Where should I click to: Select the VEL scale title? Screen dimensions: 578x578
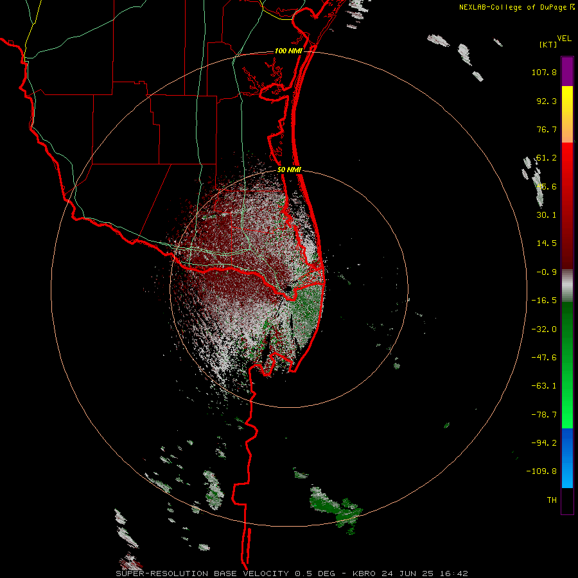564,39
